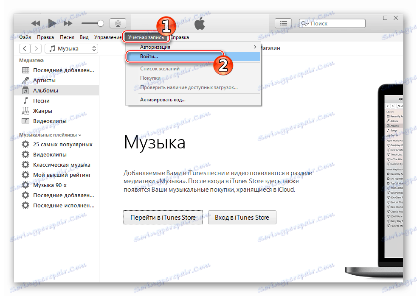Click the back navigation arrow
The image size is (417, 296).
tap(25, 49)
